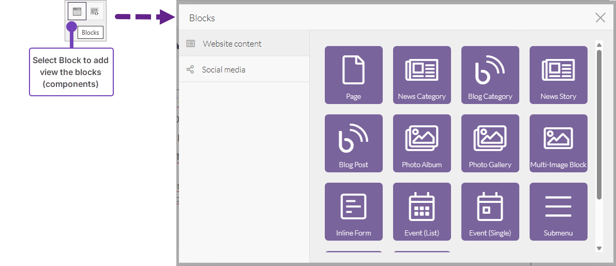Switch to Social media category
This screenshot has height=266, width=616.
tap(224, 70)
